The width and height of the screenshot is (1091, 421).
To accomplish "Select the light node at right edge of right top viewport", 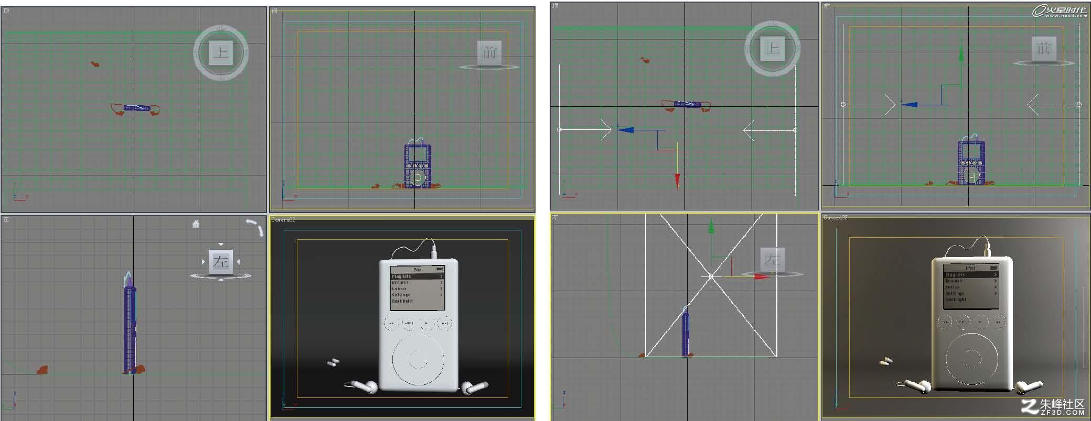I will click(x=795, y=130).
